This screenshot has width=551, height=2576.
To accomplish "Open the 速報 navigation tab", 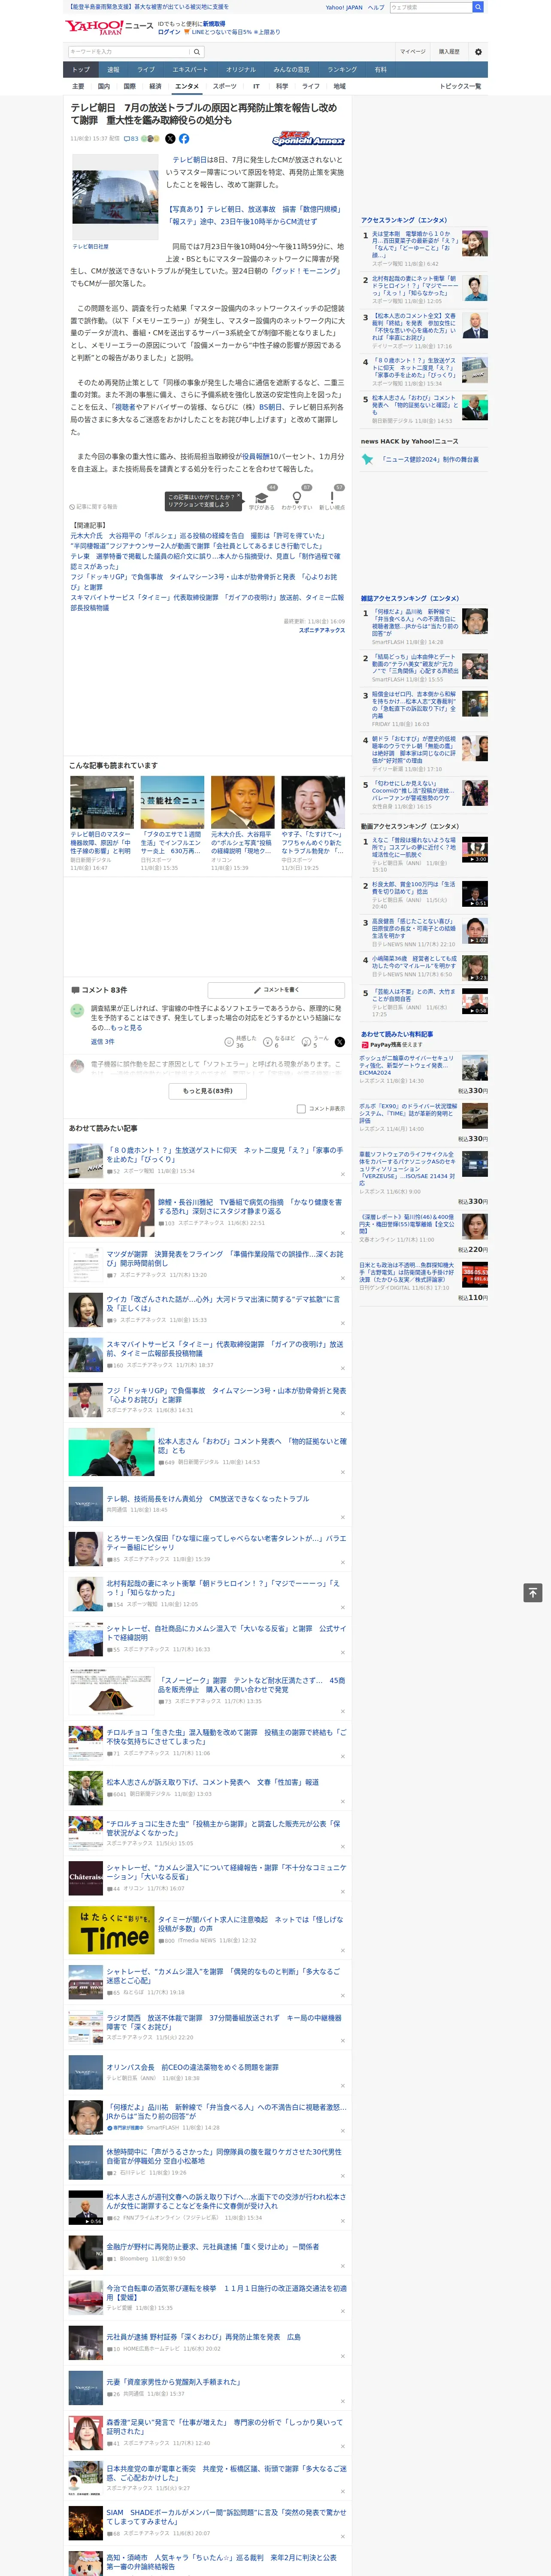I will pyautogui.click(x=113, y=70).
